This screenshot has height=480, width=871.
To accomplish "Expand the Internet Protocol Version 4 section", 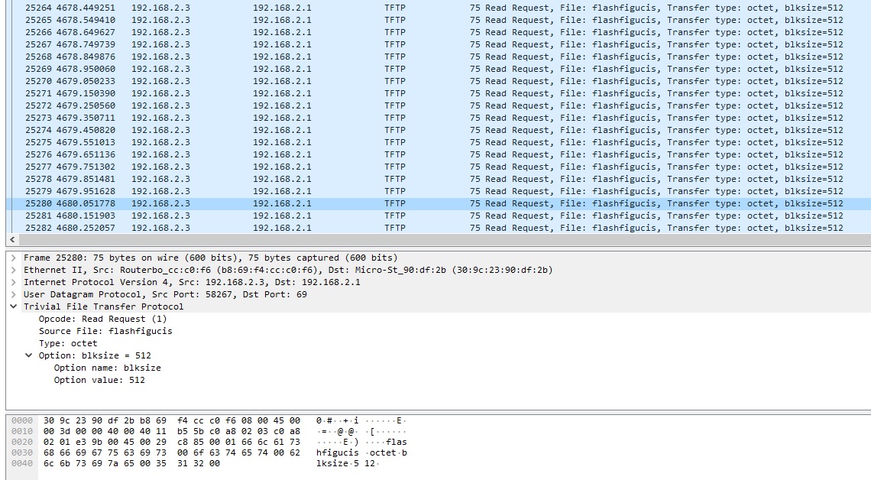I will coord(12,282).
